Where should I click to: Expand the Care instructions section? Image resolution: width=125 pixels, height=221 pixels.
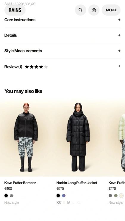(62, 20)
